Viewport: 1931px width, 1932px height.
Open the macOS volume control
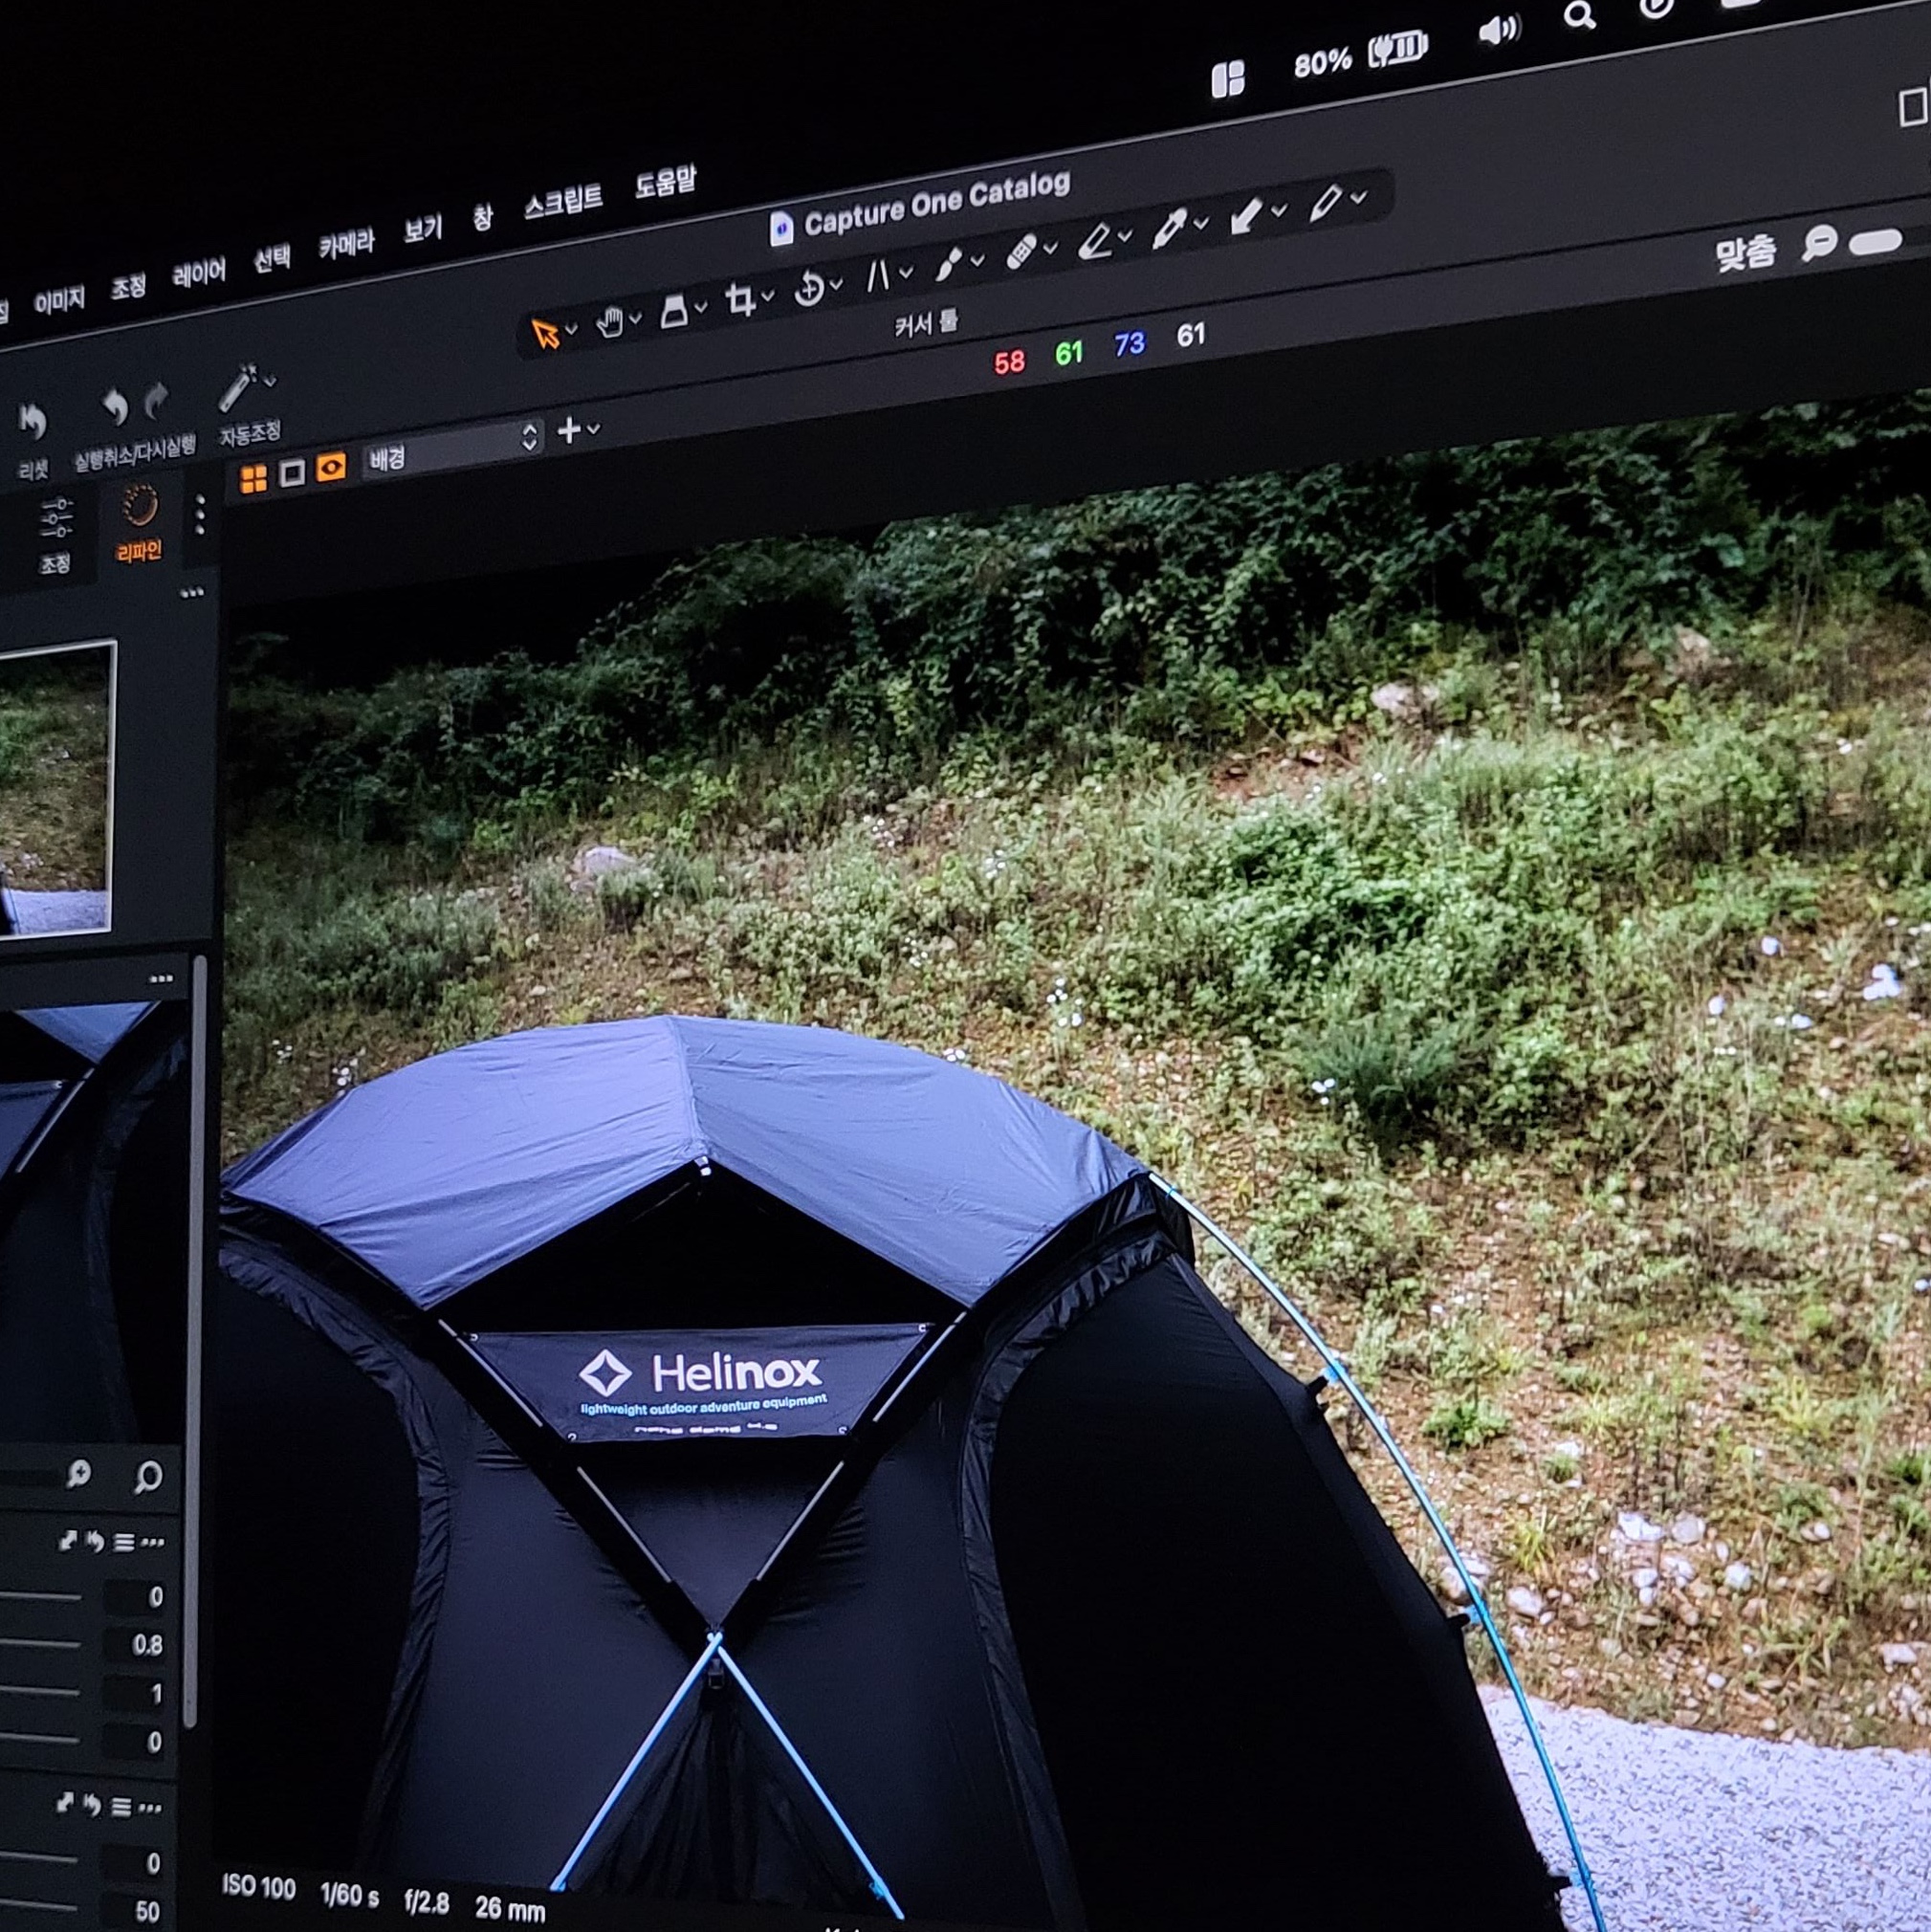point(1499,31)
